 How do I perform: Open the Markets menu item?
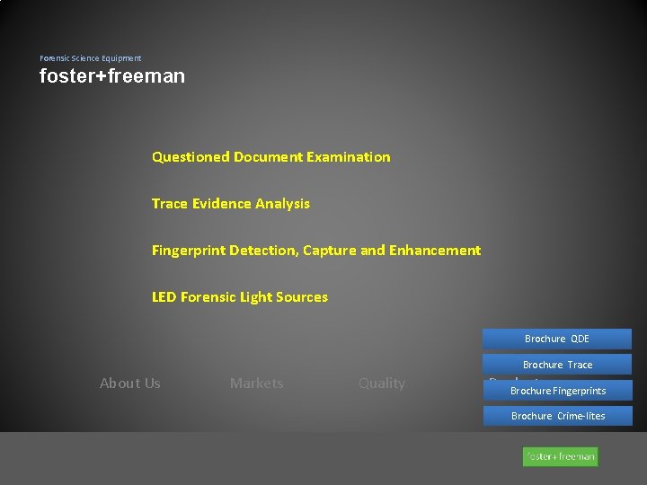tap(257, 384)
